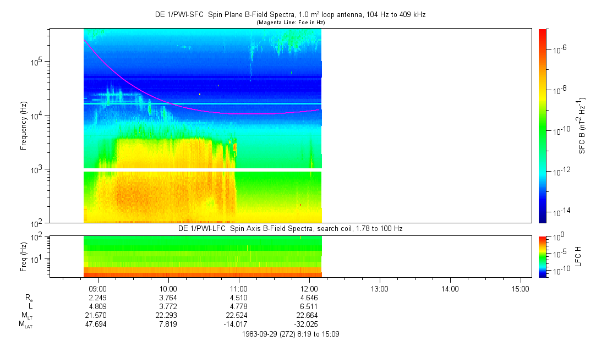Viewport: 596px width, 341px height.
Task: Click the date range caption 1983-09-29
Action: click(294, 334)
